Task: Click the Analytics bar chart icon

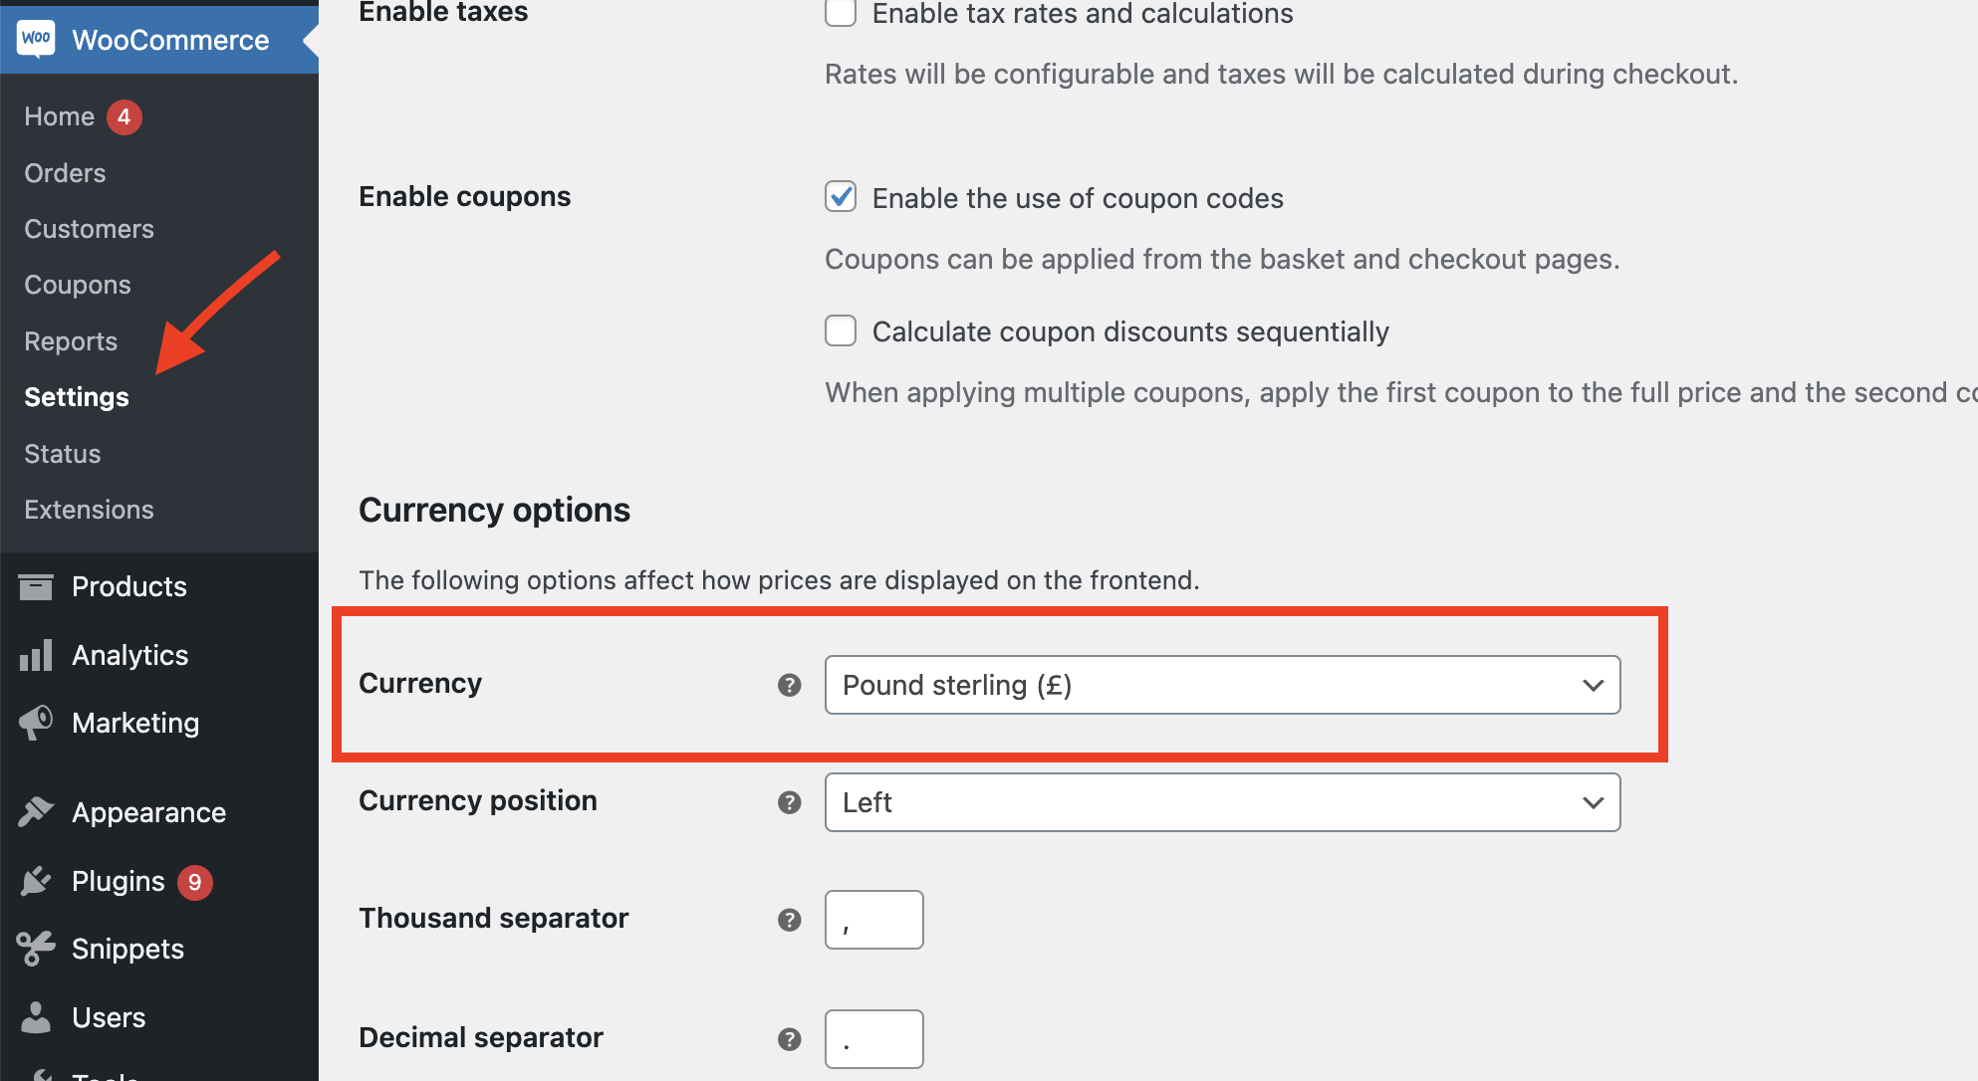Action: [x=36, y=655]
